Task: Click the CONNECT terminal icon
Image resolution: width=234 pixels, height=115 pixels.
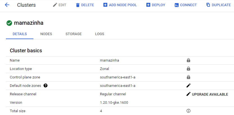Action: point(176,5)
